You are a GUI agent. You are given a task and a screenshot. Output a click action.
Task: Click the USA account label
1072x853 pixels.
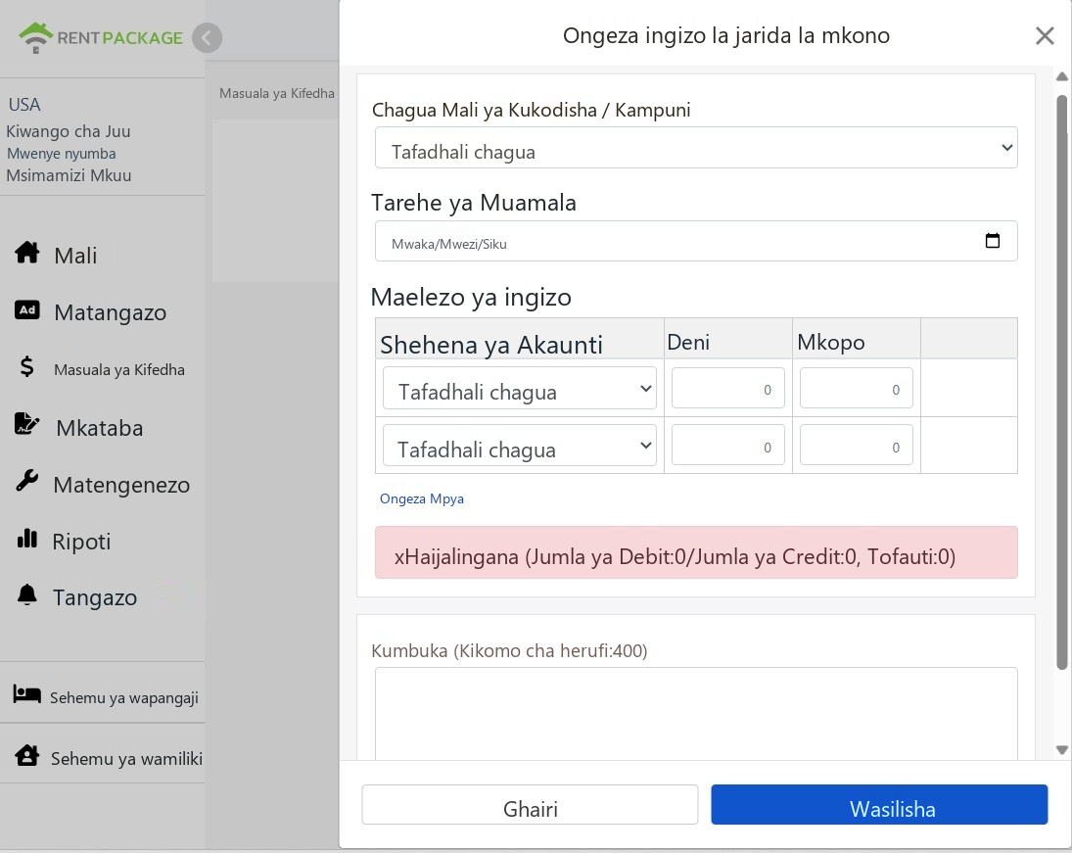point(24,105)
